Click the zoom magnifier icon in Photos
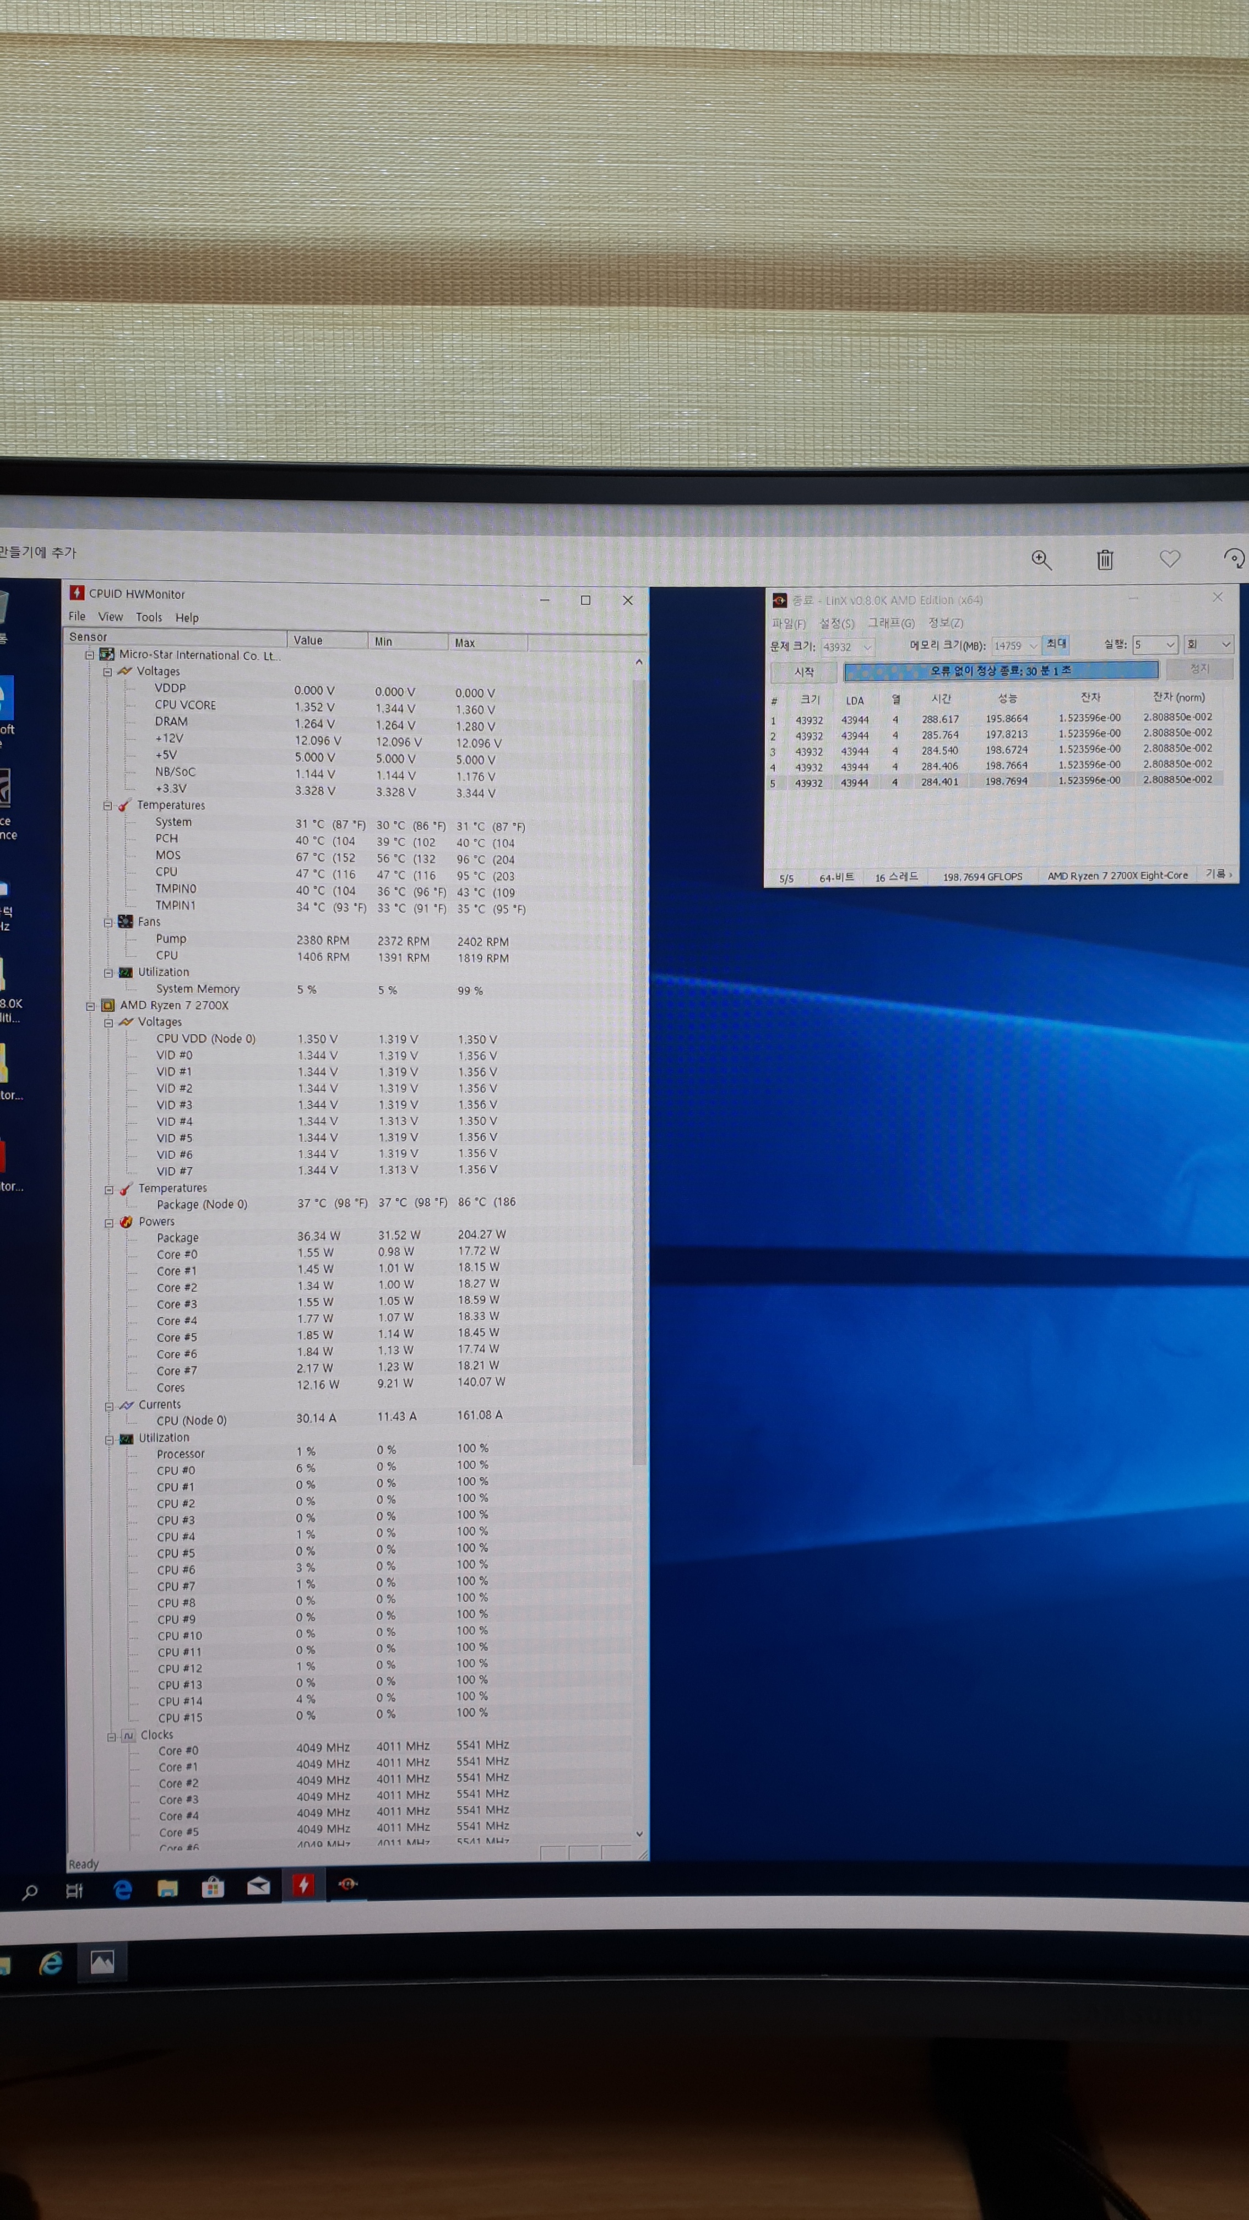 click(x=1041, y=559)
